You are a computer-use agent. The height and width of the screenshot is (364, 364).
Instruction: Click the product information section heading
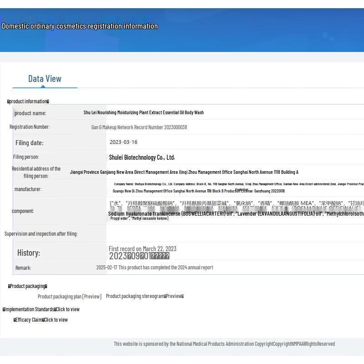(x=28, y=101)
